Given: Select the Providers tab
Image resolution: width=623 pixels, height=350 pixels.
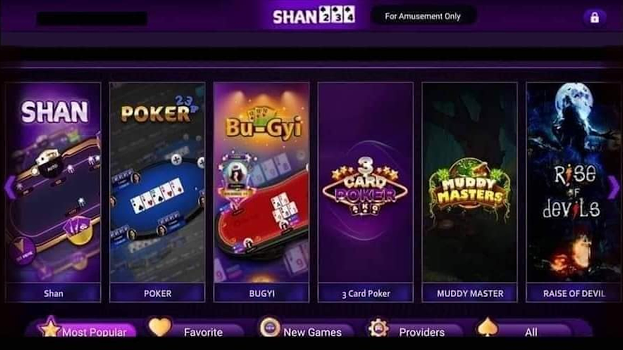Looking at the screenshot, I should coord(415,329).
